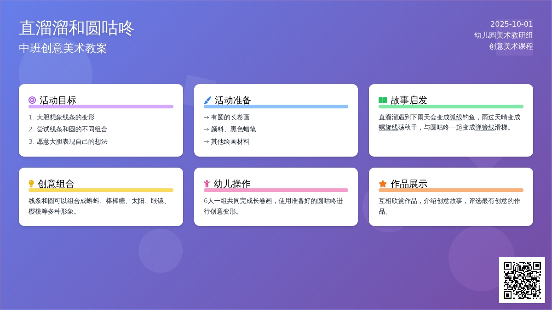Click the 创意美术课程 label
The image size is (552, 310).
(511, 46)
